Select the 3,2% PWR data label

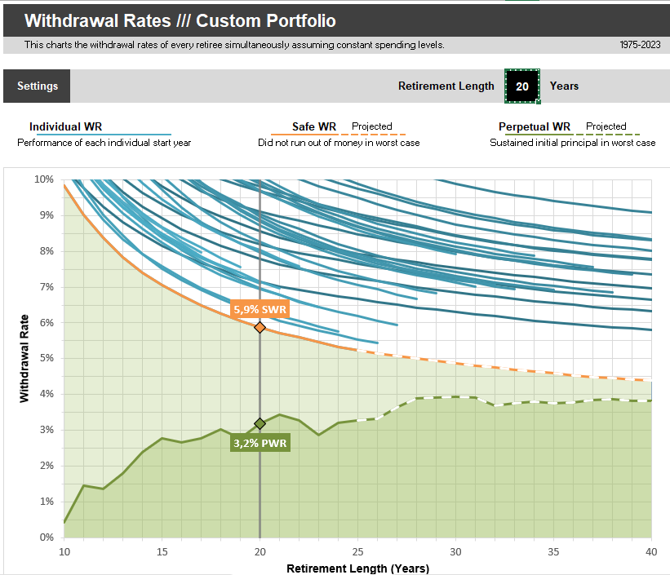(x=259, y=442)
